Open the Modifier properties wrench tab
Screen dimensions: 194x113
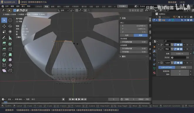tap(154, 51)
